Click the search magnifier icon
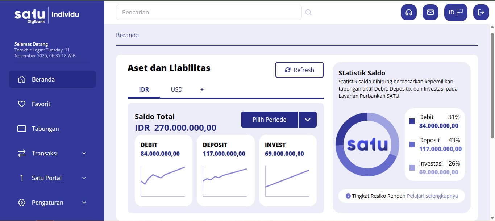The width and height of the screenshot is (495, 221). [308, 12]
